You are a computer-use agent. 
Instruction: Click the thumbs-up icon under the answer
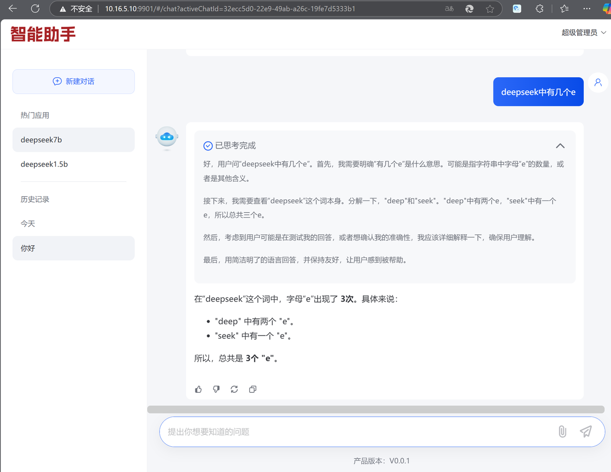(x=199, y=389)
